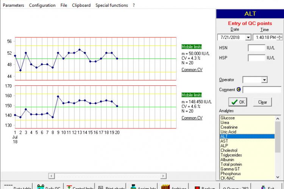Click the Print charts button
This screenshot has width=284, height=189.
point(111,187)
